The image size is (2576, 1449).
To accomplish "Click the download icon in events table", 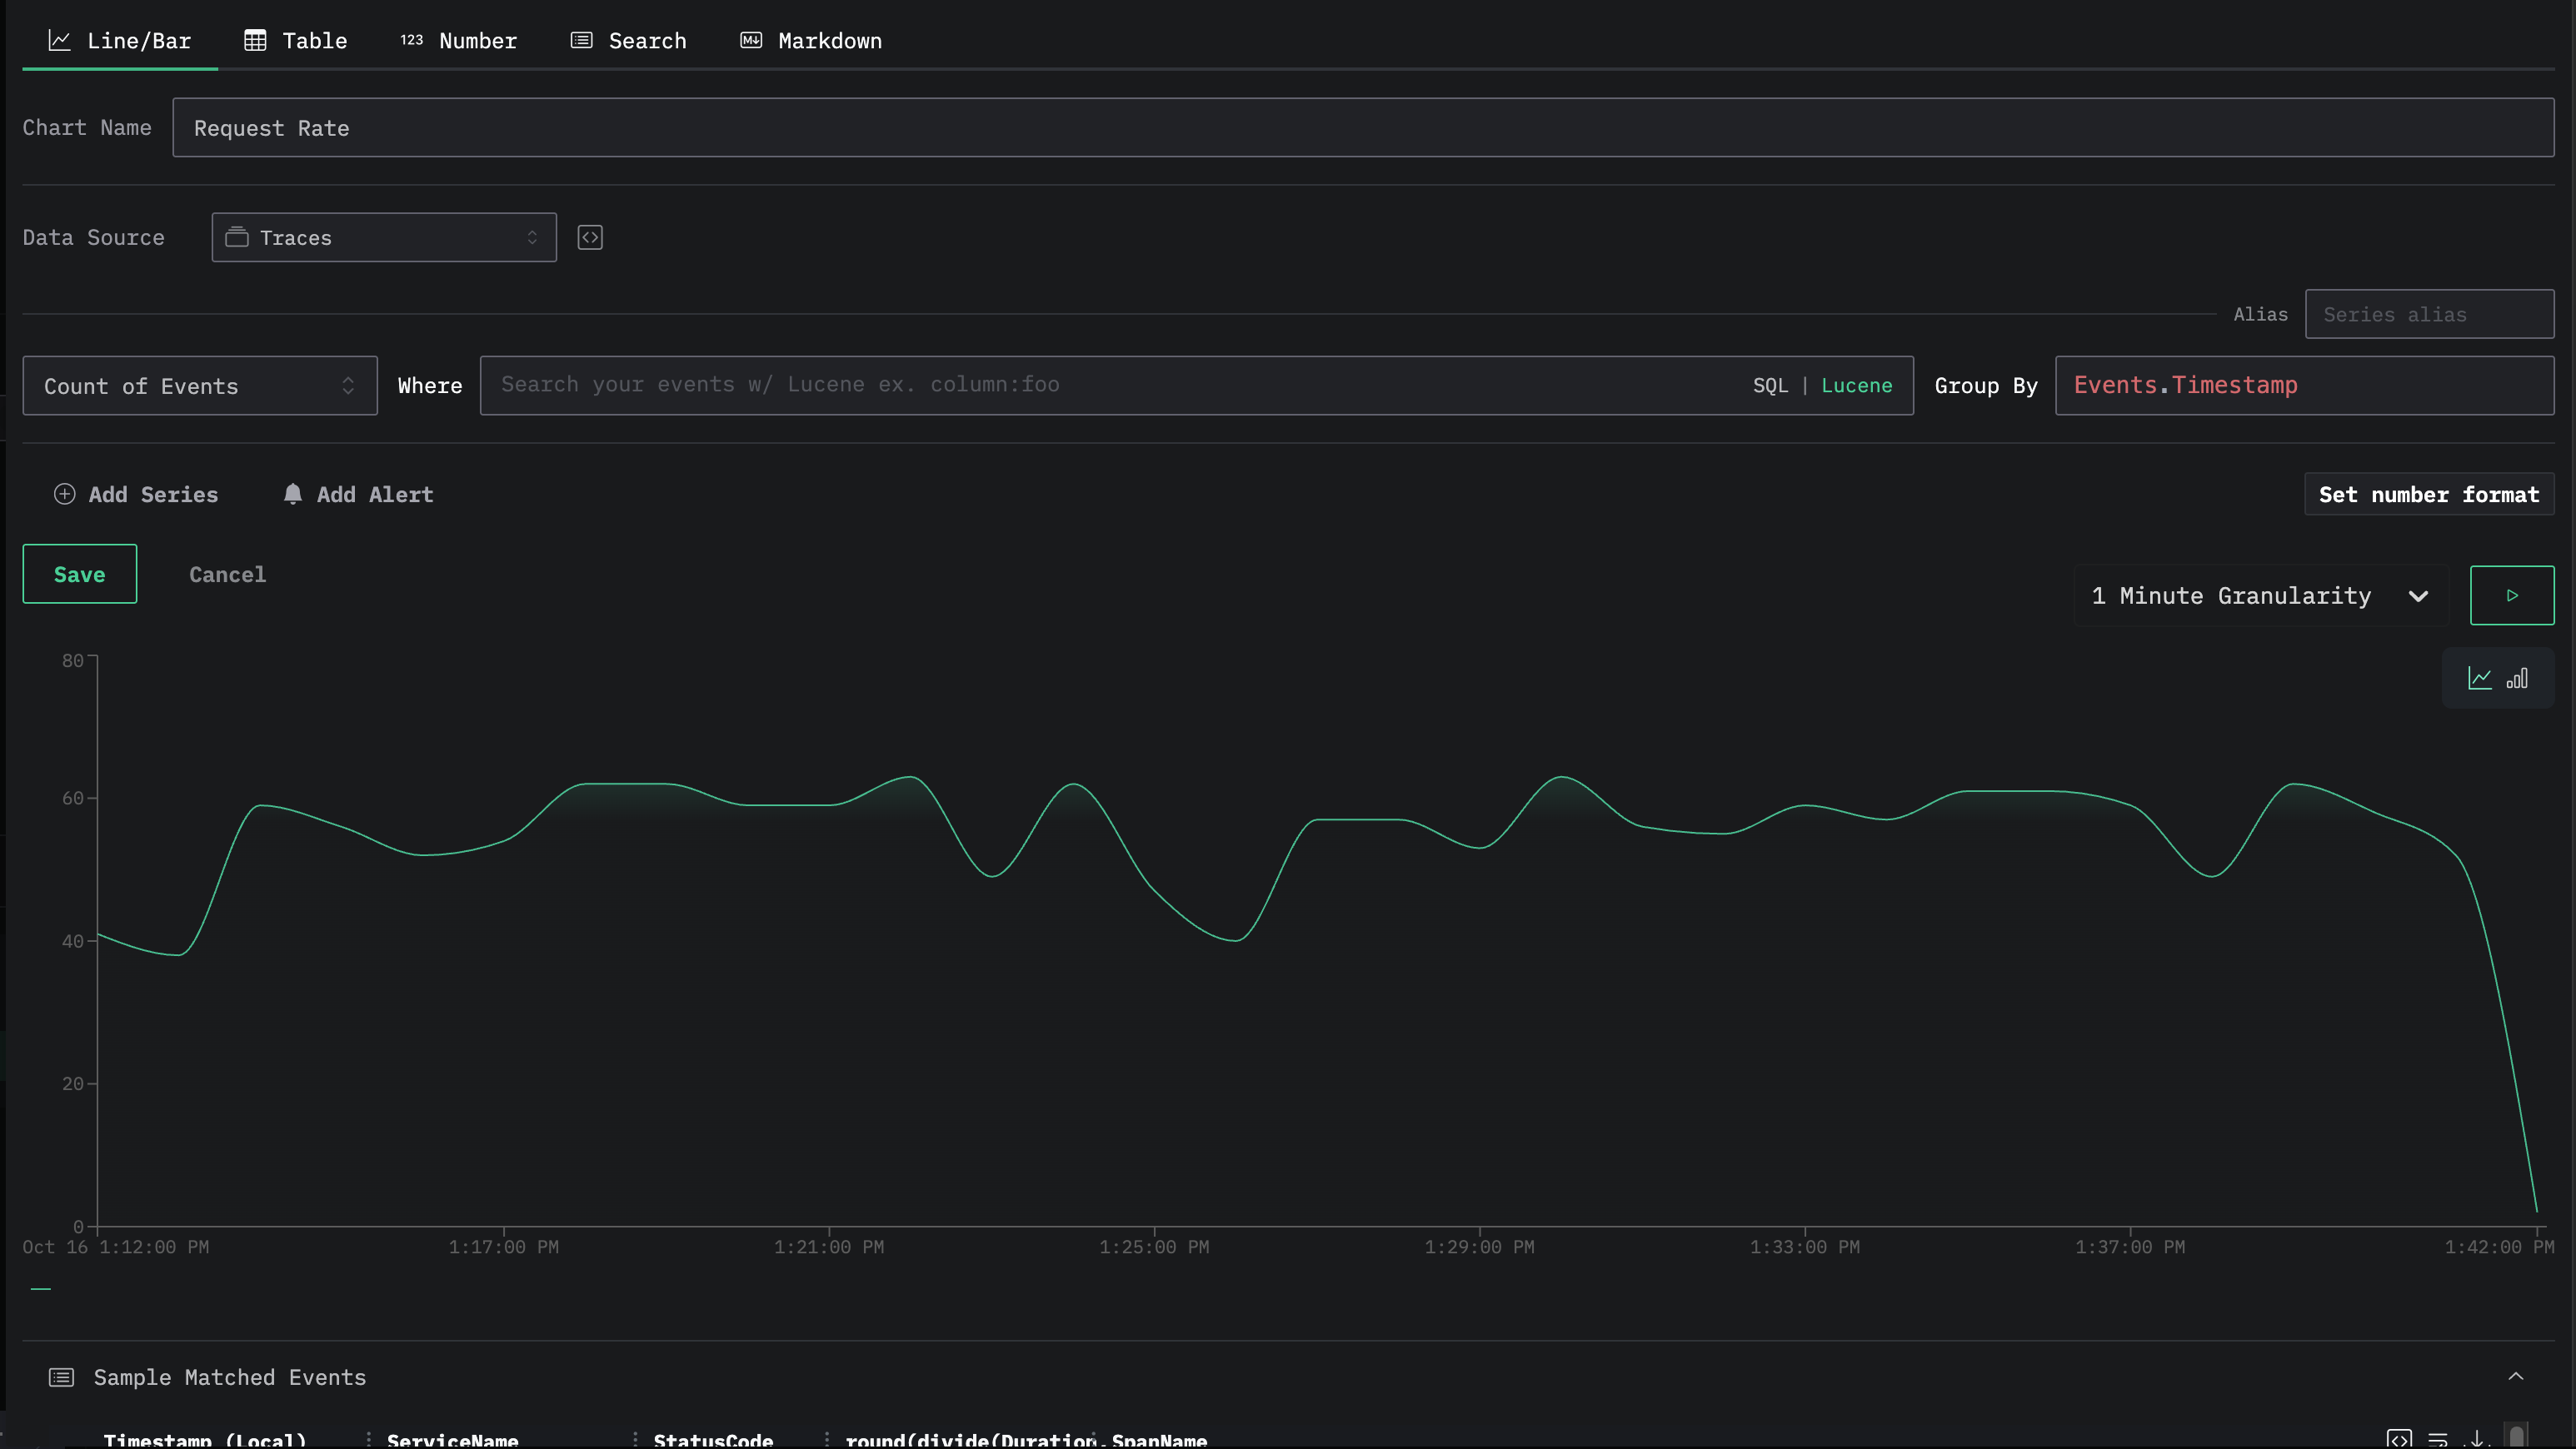I will click(x=2477, y=1438).
